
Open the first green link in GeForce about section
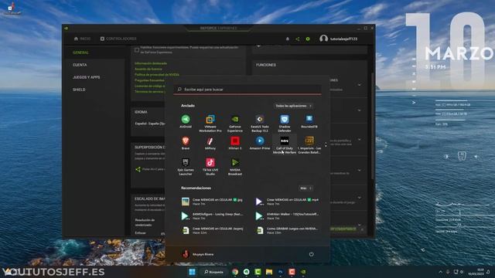[151, 63]
